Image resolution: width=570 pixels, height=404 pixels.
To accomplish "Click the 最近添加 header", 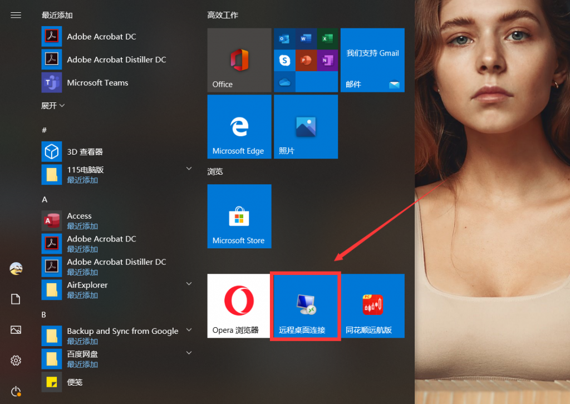I will 57,15.
